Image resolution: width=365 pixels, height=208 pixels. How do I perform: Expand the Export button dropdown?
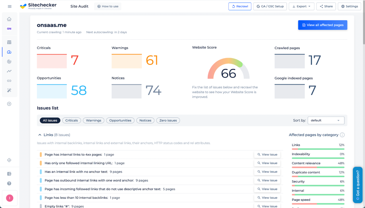(x=301, y=6)
